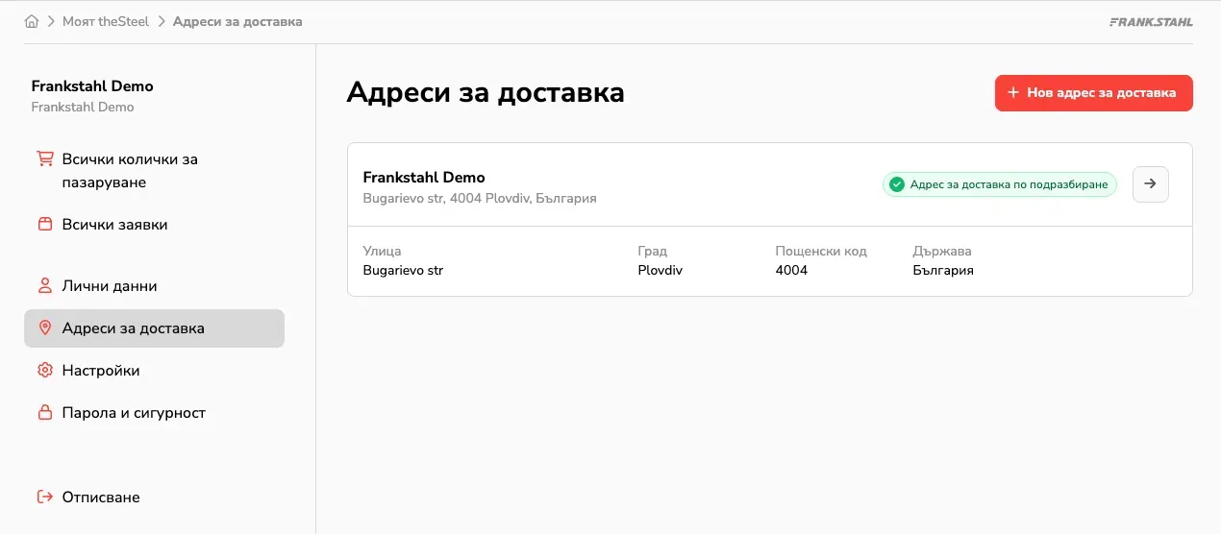Viewport: 1221px width, 534px height.
Task: Click the postal code value 4004
Action: (791, 271)
